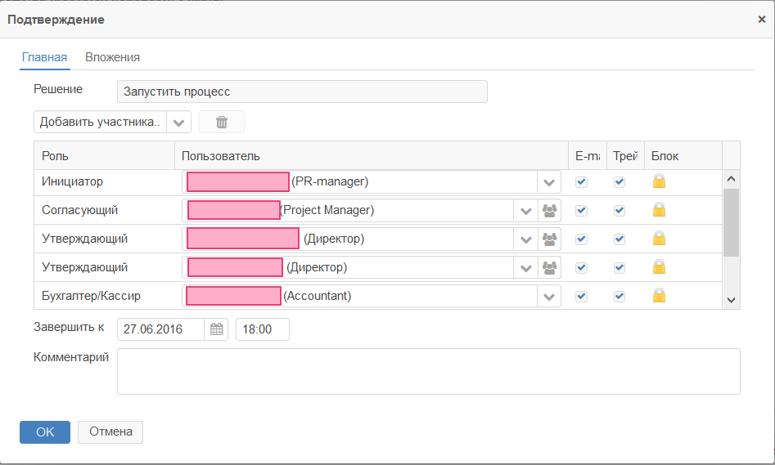Click lock icon in Бухгалтер/Кассир row
Image resolution: width=775 pixels, height=465 pixels.
point(659,296)
